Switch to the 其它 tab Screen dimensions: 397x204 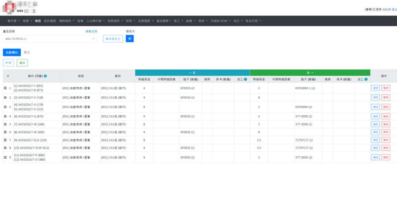click(x=27, y=52)
